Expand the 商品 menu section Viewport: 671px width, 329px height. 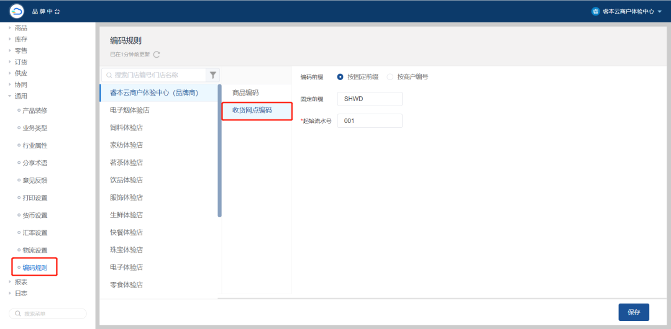pos(21,28)
